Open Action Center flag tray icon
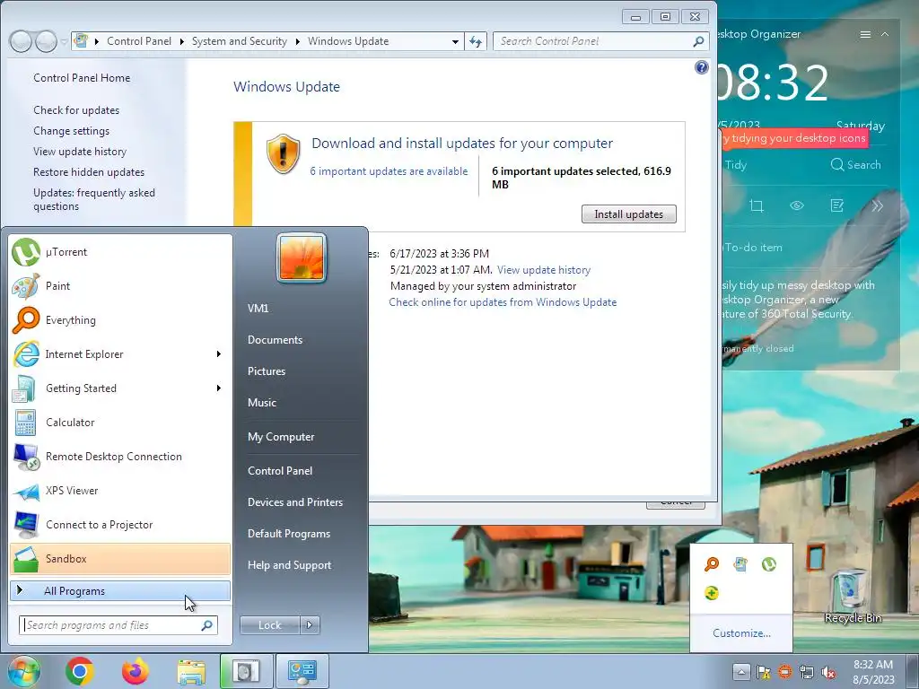This screenshot has height=689, width=919. [763, 672]
